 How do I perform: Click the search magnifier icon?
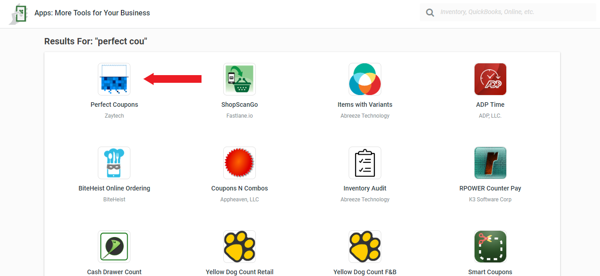(430, 12)
